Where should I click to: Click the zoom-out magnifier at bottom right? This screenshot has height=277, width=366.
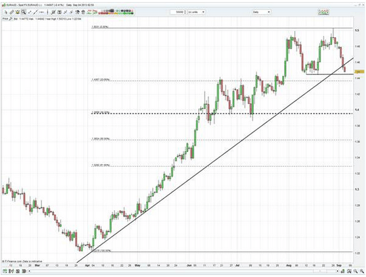click(362, 271)
